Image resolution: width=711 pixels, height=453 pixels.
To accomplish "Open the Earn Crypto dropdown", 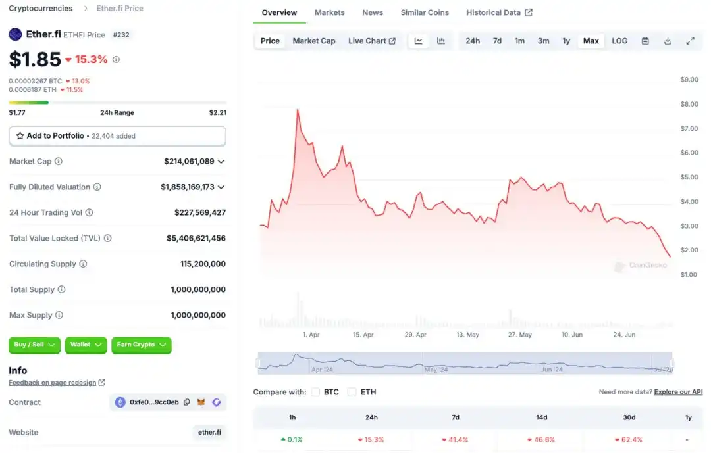I will (x=142, y=345).
